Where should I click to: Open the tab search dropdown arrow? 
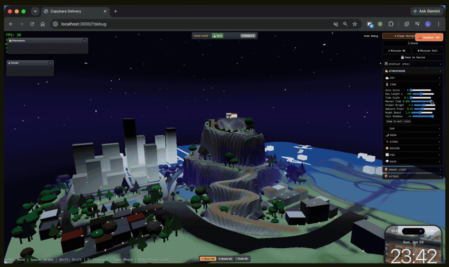click(35, 11)
